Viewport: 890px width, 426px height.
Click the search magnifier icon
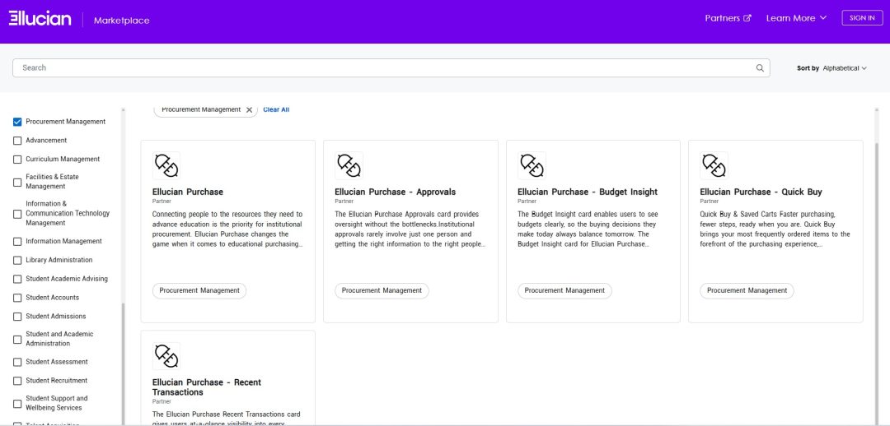coord(760,68)
